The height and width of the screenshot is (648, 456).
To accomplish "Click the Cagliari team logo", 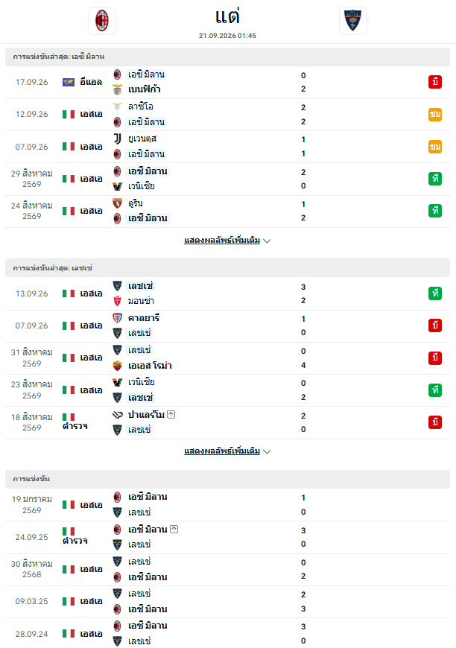I will 118,318.
